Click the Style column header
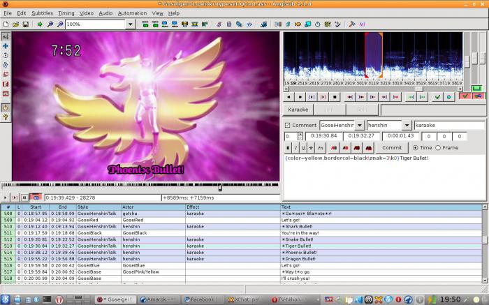 point(98,207)
